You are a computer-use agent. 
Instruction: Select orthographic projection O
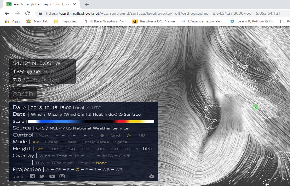[x=78, y=170]
